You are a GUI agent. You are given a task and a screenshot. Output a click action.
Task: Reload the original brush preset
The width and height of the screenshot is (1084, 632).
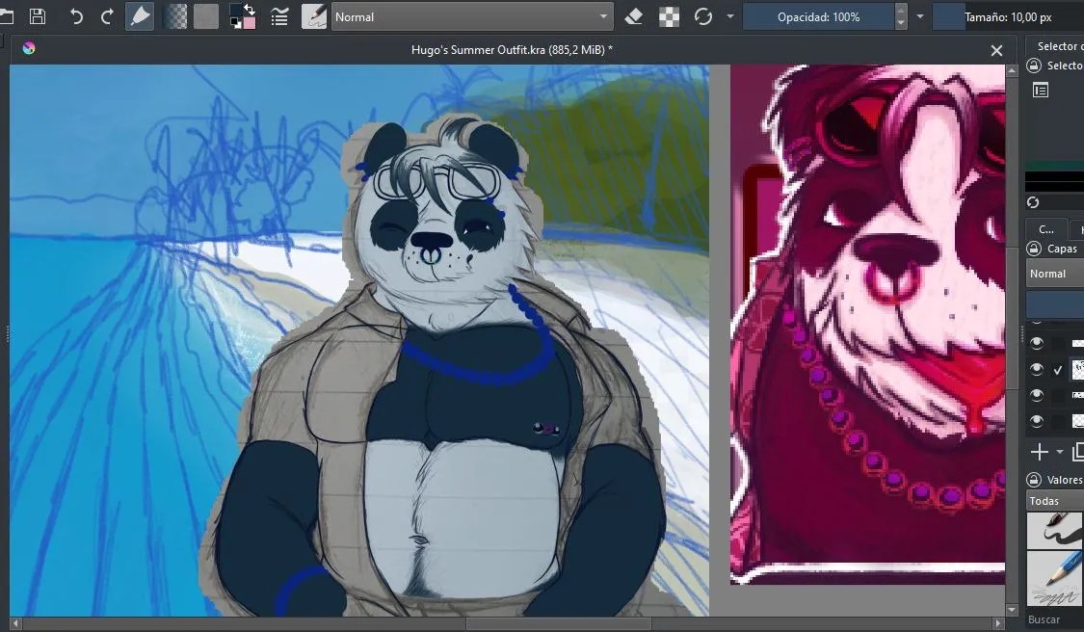(x=703, y=16)
